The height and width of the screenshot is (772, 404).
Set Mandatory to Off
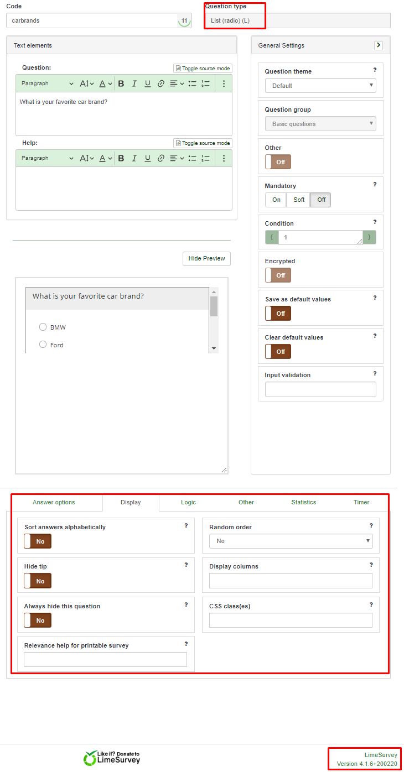(x=321, y=200)
